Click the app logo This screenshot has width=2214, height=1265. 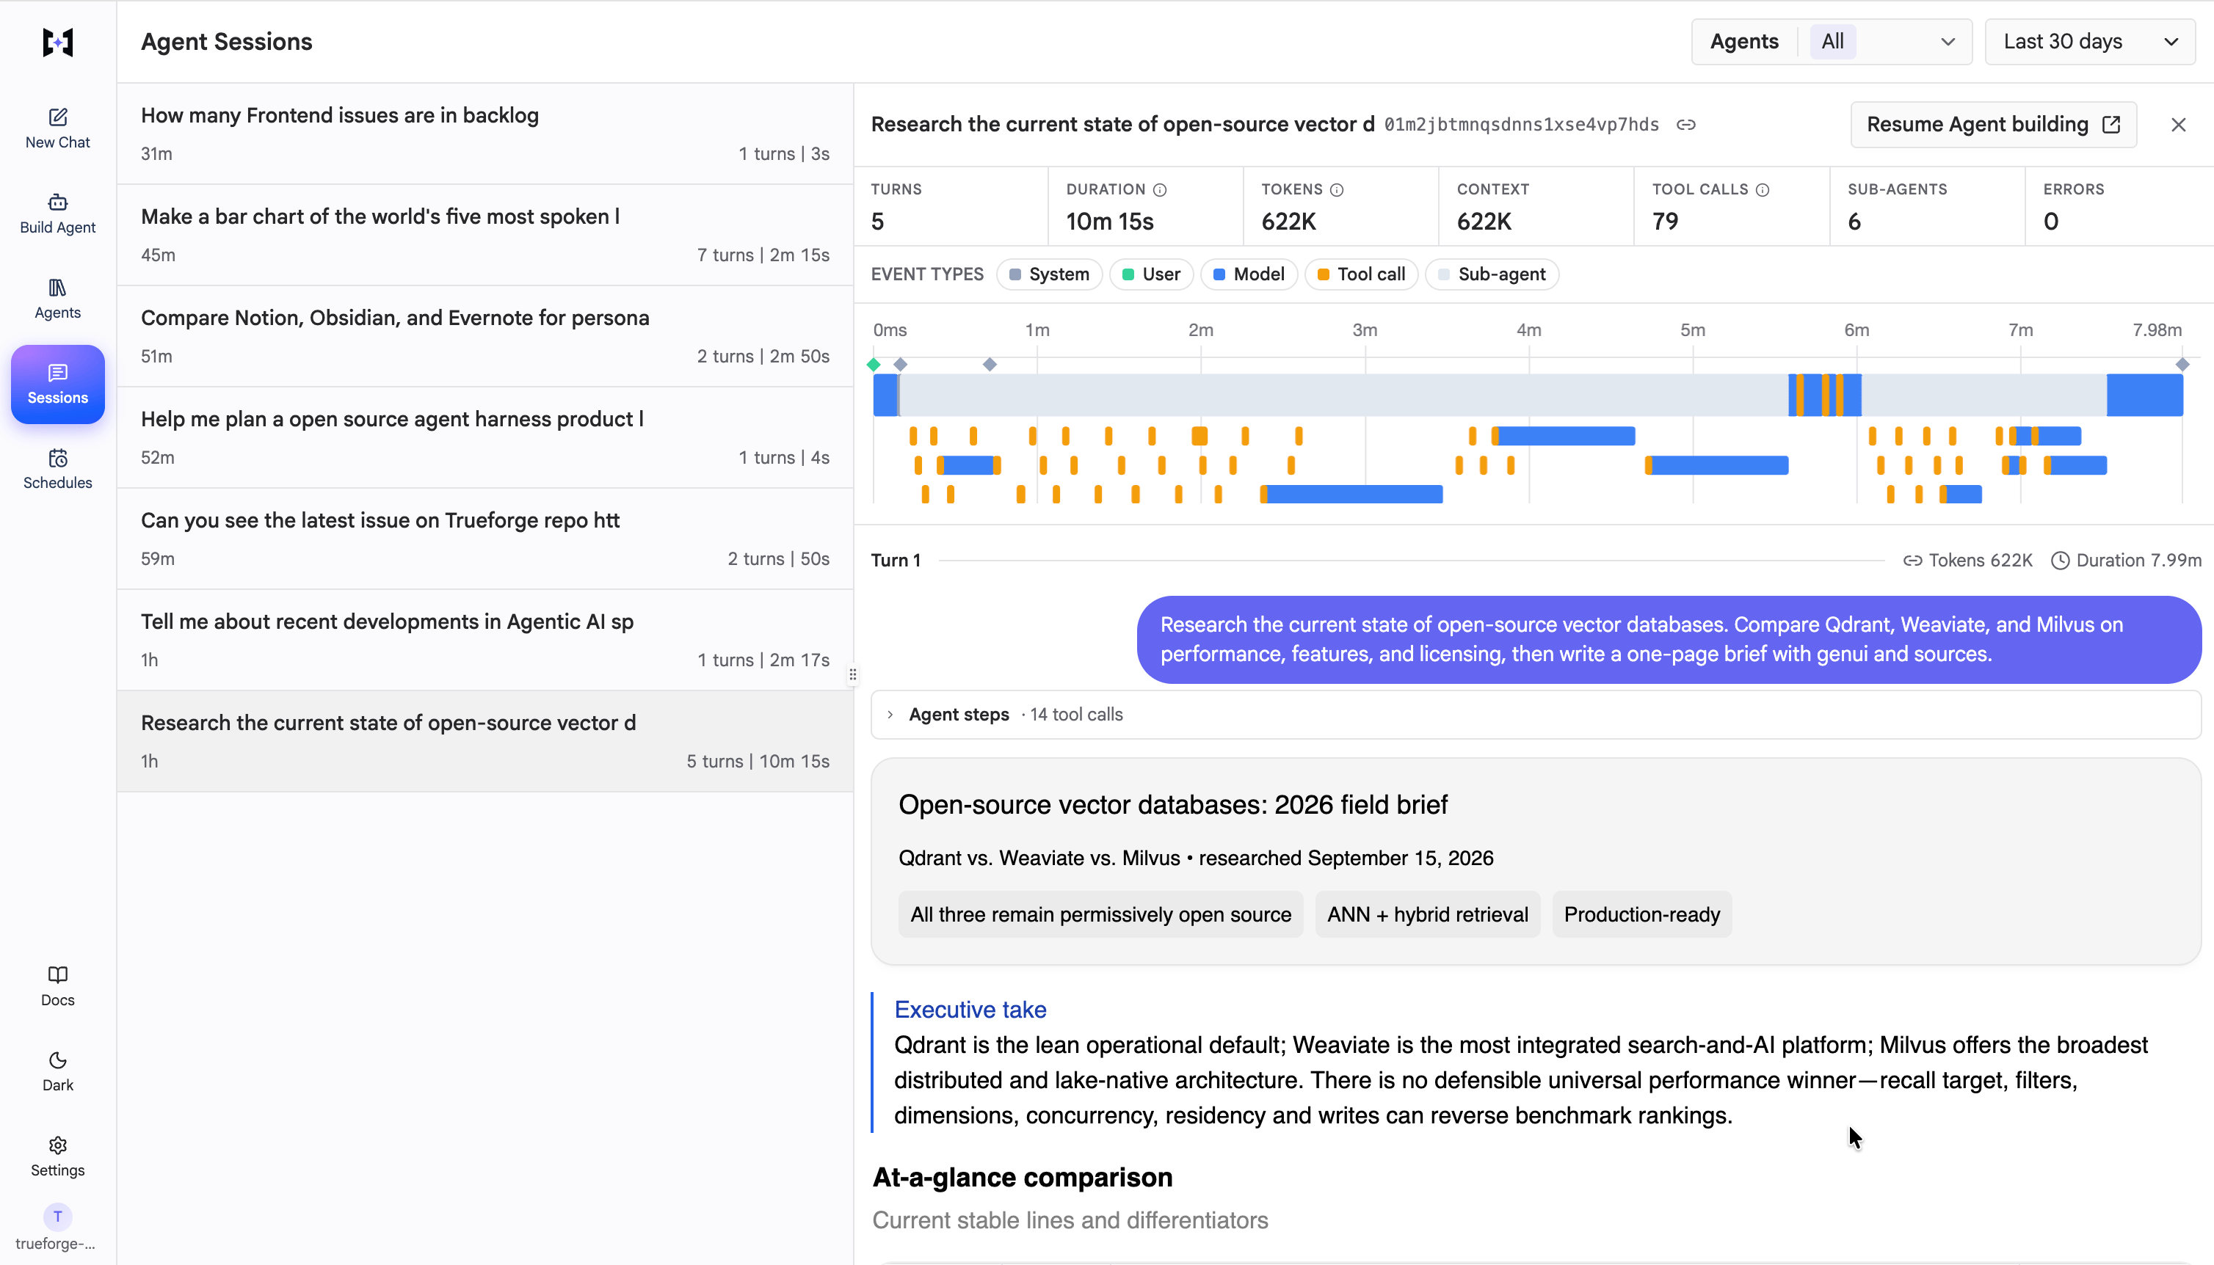pyautogui.click(x=57, y=42)
